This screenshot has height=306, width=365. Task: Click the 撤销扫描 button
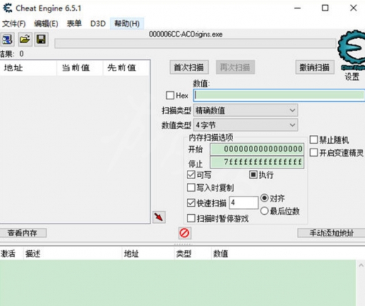[x=315, y=67]
